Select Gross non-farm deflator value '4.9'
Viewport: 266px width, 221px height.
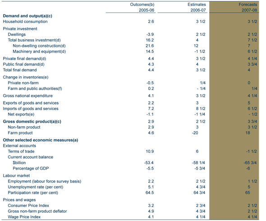[x=151, y=211]
